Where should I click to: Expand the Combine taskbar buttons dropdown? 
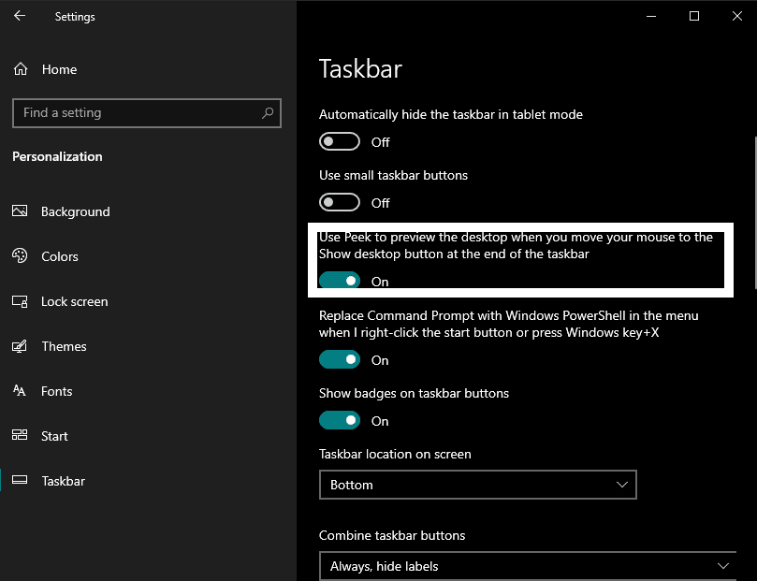point(528,566)
